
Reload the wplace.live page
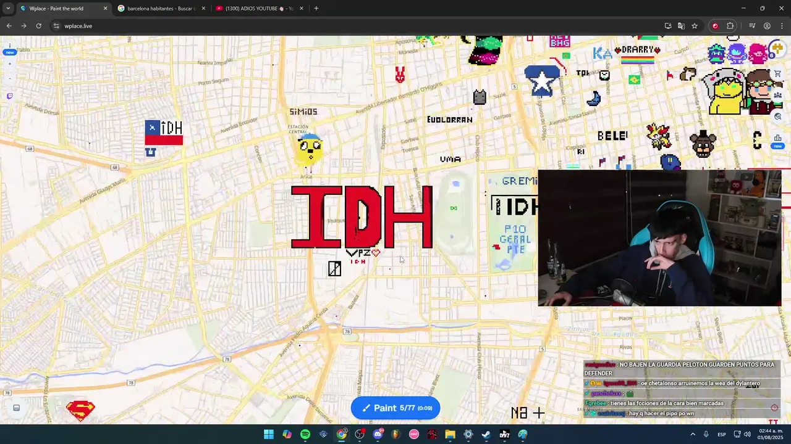[x=38, y=26]
